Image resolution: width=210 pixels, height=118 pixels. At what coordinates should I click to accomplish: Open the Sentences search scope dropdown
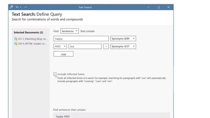click(70, 31)
